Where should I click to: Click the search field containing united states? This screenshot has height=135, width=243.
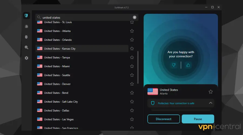coord(87,17)
